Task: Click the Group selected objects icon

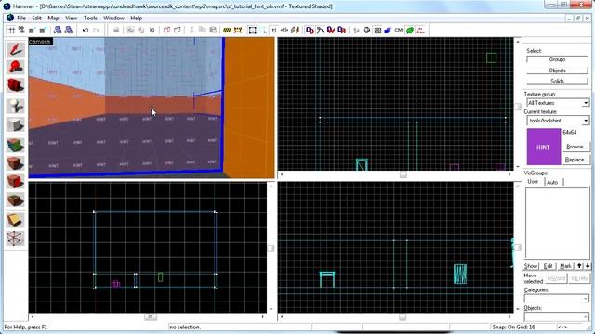Action: point(130,30)
